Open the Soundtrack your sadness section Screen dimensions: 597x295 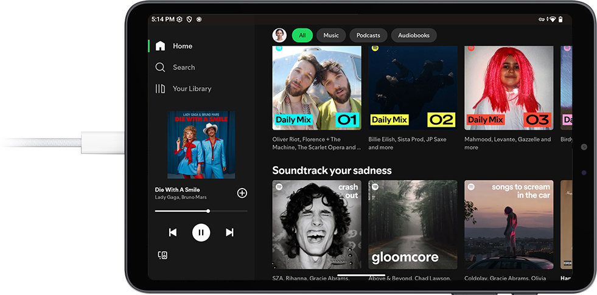[x=332, y=170]
